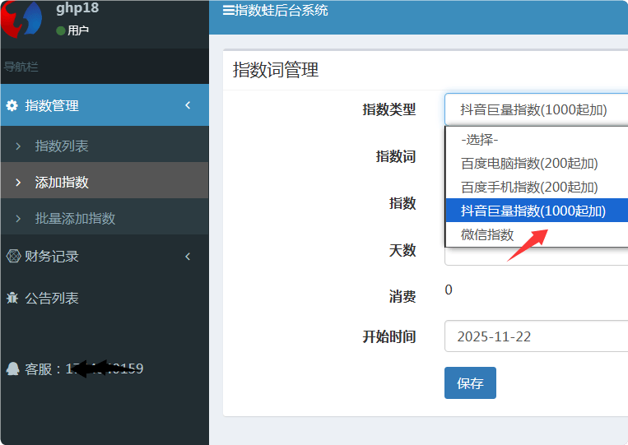Click the bug icon beside 公告列表
This screenshot has width=628, height=445.
12,298
